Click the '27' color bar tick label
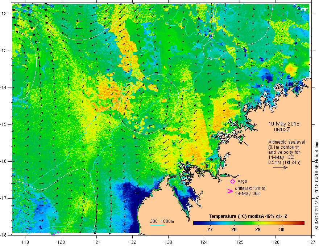This screenshot has width=319, height=246. 210,230
